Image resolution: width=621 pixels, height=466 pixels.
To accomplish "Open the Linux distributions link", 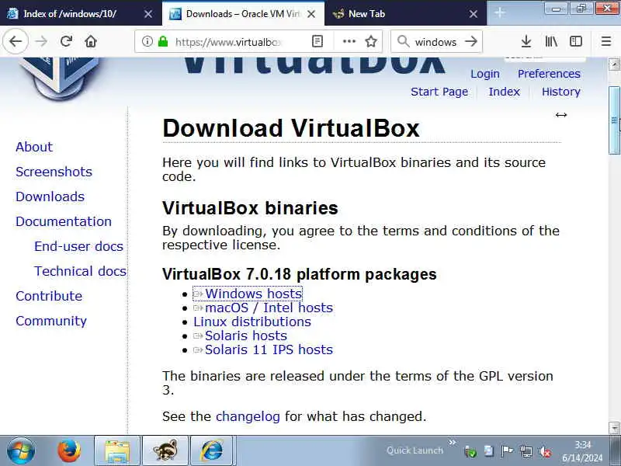I will click(252, 322).
